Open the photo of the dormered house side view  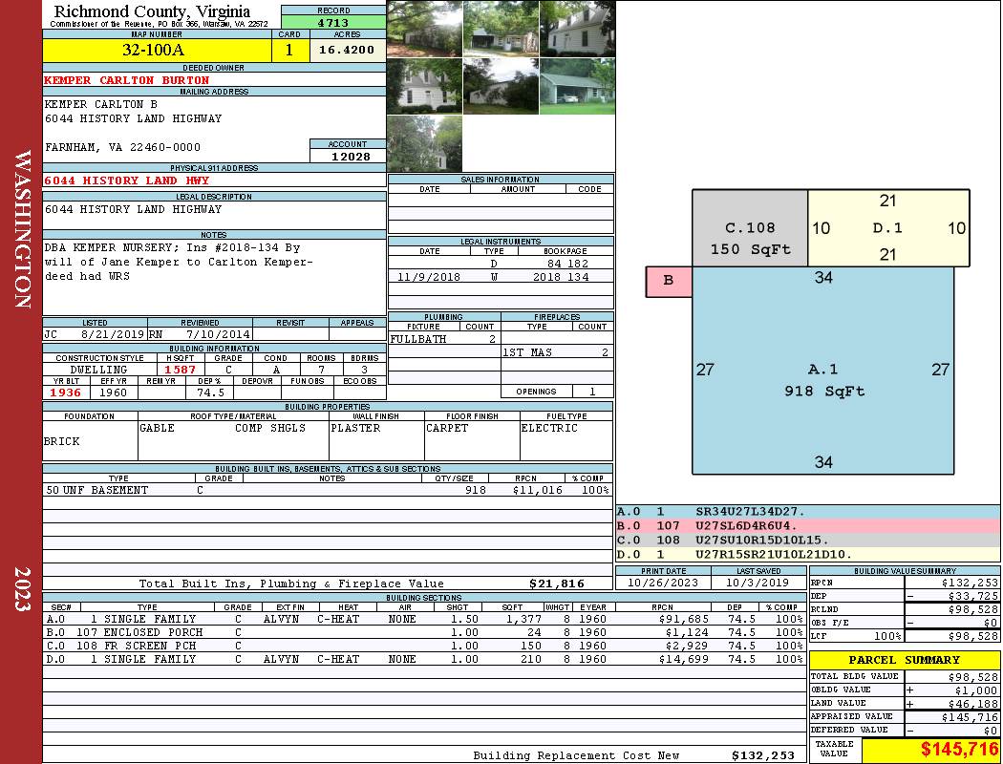click(x=577, y=29)
